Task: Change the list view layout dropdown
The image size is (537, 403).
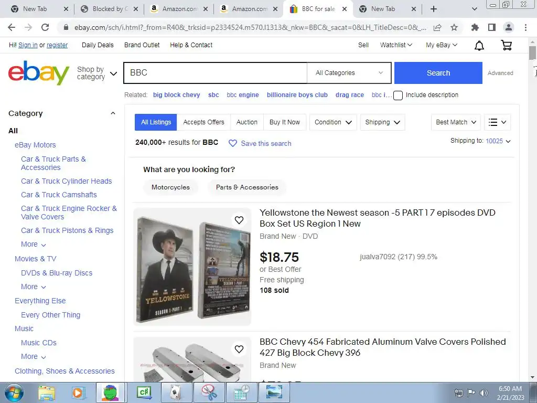Action: (x=497, y=122)
